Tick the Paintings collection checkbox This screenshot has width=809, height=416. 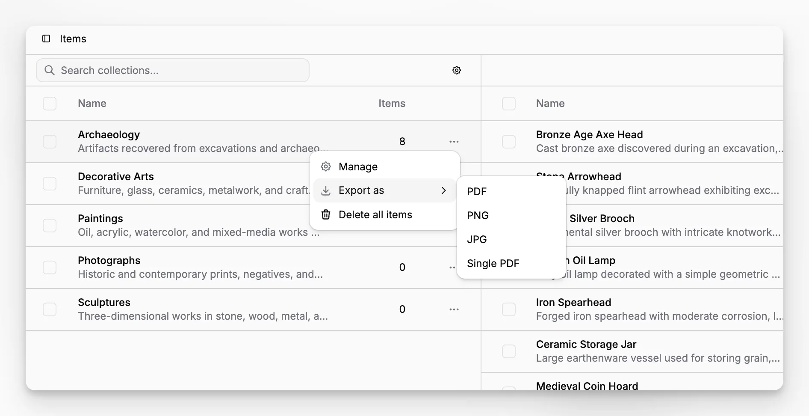click(50, 226)
